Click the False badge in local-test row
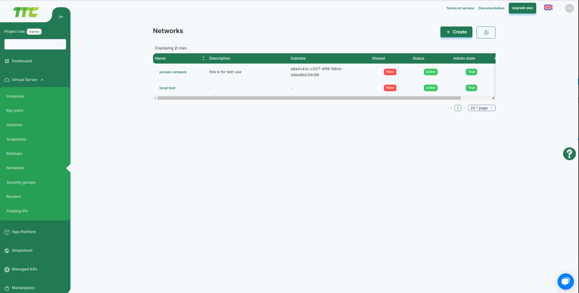This screenshot has height=293, width=579. [390, 88]
